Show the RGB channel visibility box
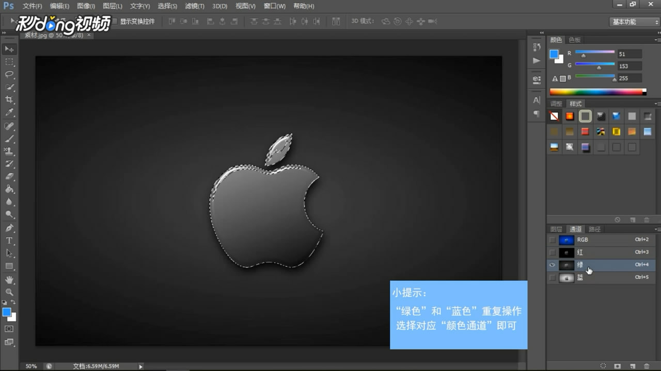Viewport: 661px width, 371px height. pos(553,240)
